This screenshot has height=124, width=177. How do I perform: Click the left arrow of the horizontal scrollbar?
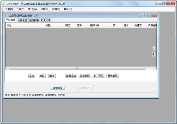7,68
